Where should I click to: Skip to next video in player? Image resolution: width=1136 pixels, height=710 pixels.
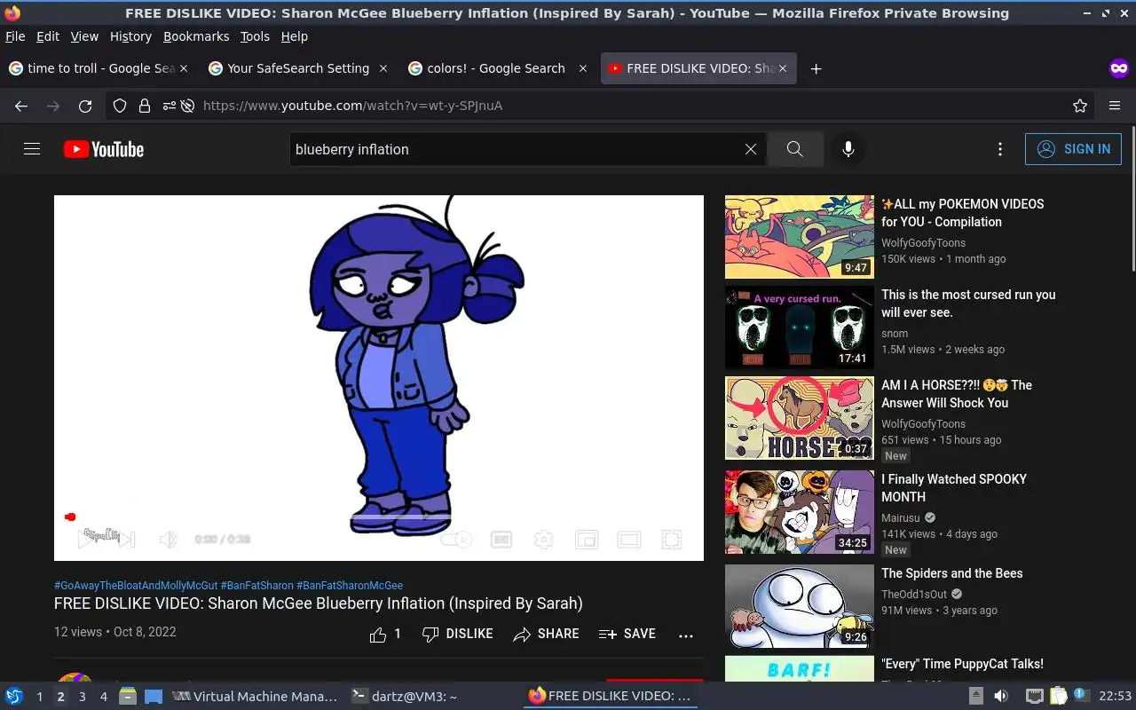127,539
